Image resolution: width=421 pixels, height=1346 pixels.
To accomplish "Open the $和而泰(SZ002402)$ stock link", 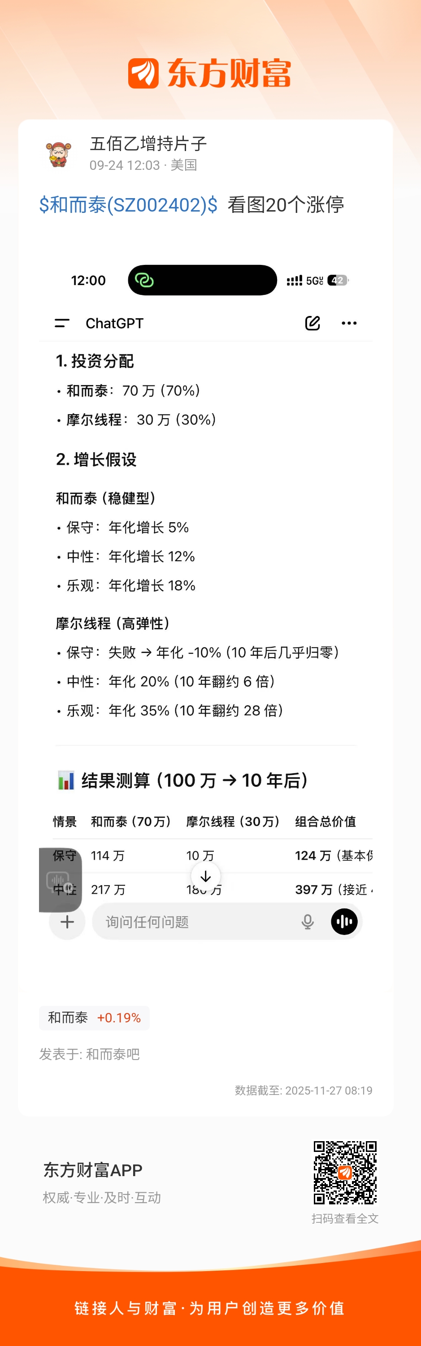I will pyautogui.click(x=128, y=205).
